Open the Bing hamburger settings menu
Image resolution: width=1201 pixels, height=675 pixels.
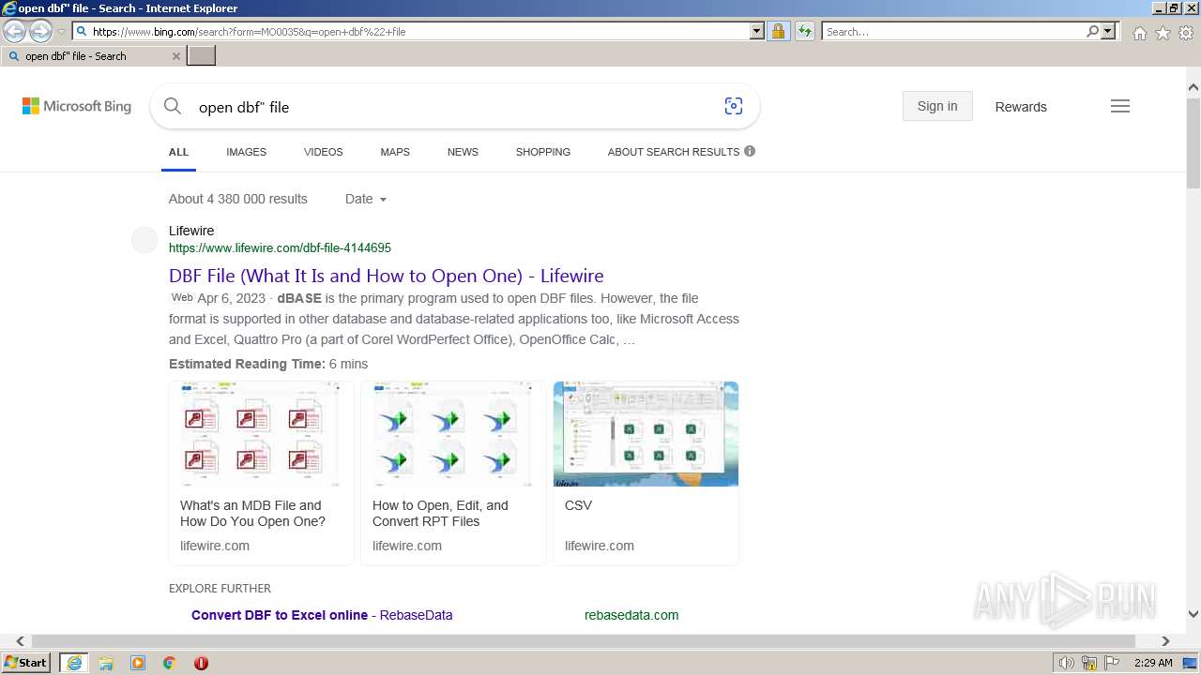1120,106
